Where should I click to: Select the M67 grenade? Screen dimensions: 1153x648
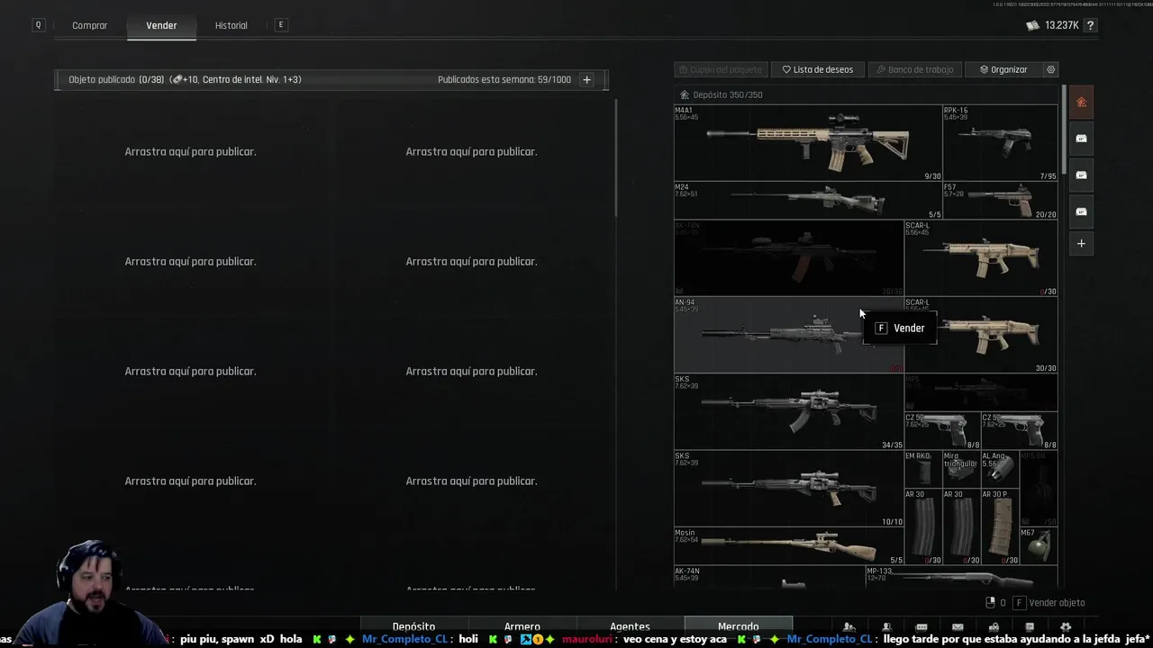(1039, 546)
